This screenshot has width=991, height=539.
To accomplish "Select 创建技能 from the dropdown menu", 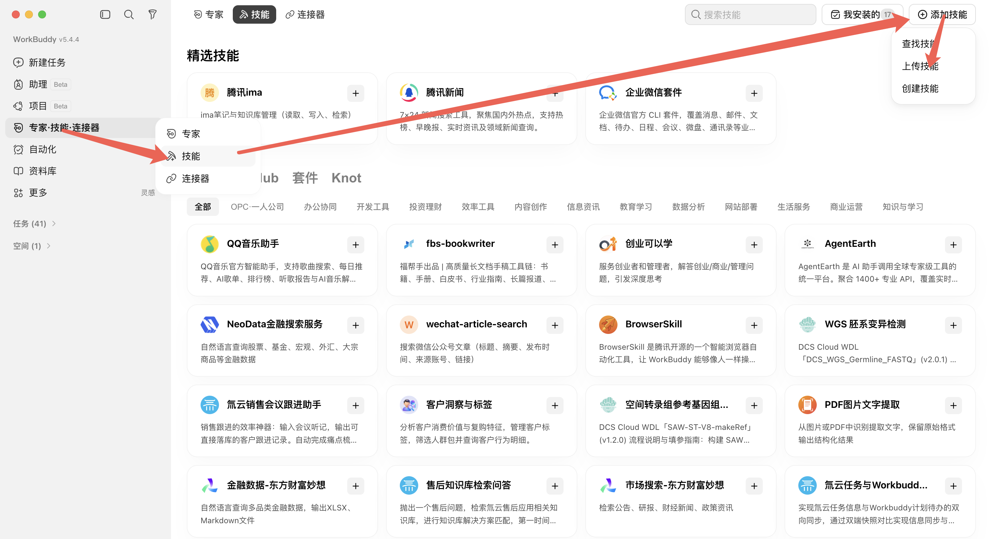I will 920,88.
